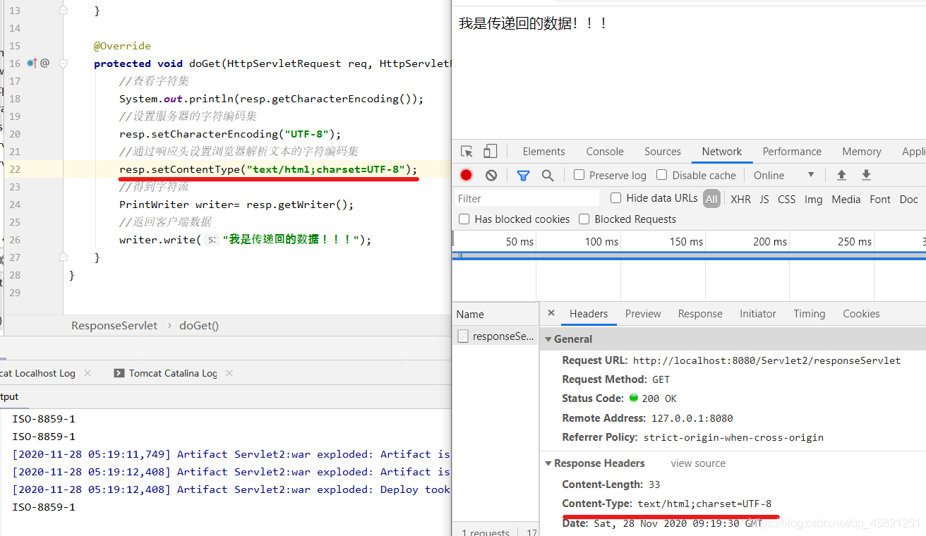Screen dimensions: 926x536
Task: Click the Content-Type header value text/html;charset=UTF-8
Action: pos(704,504)
